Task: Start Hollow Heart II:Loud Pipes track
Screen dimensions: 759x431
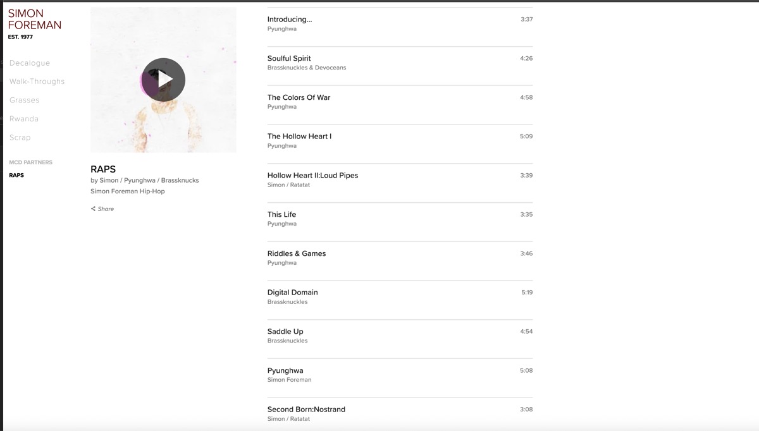Action: [x=312, y=176]
